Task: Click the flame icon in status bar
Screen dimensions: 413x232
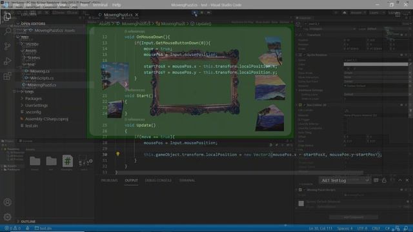Action: tap(27, 228)
